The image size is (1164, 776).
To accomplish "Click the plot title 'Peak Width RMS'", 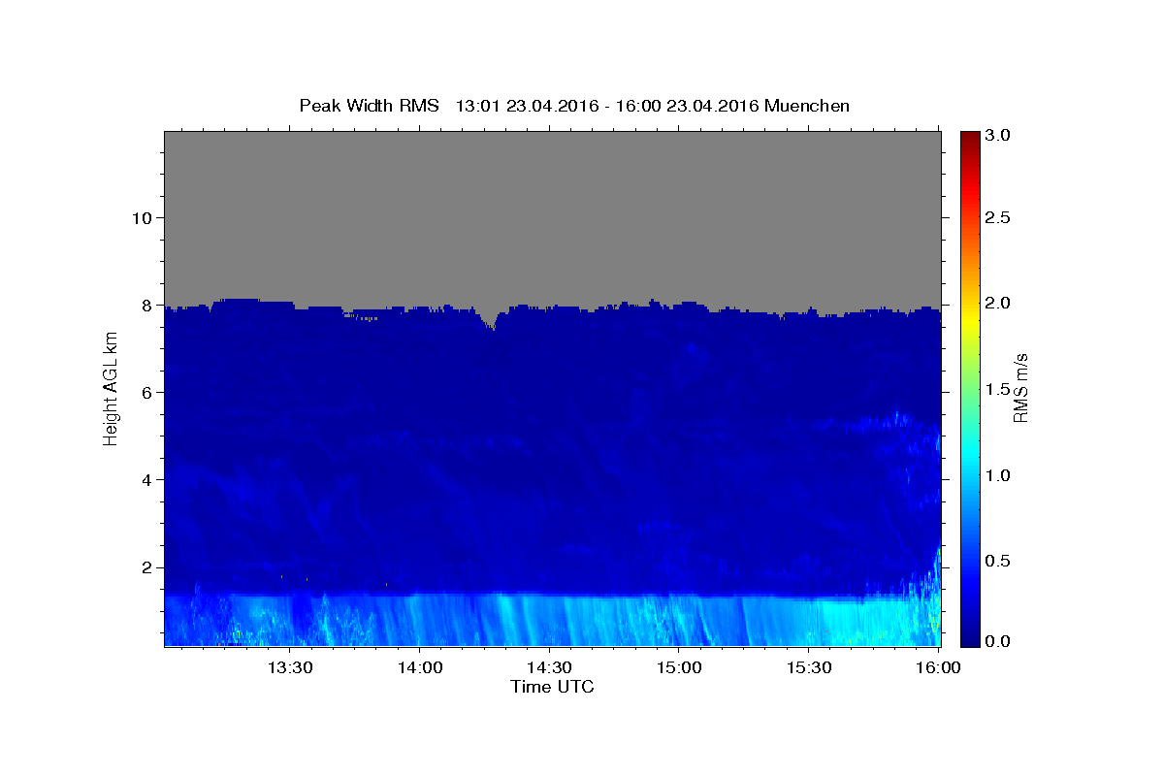I will tap(369, 106).
